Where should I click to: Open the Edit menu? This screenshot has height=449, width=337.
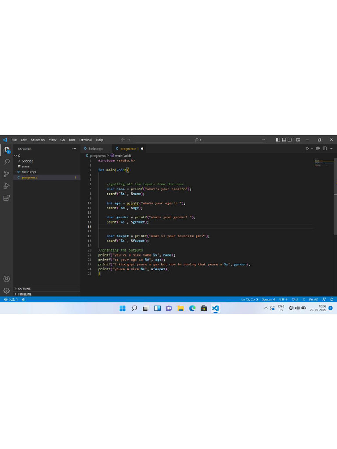pos(24,140)
